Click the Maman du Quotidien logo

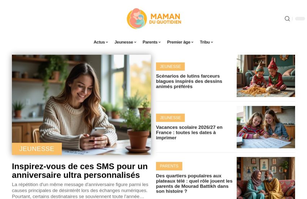click(154, 18)
